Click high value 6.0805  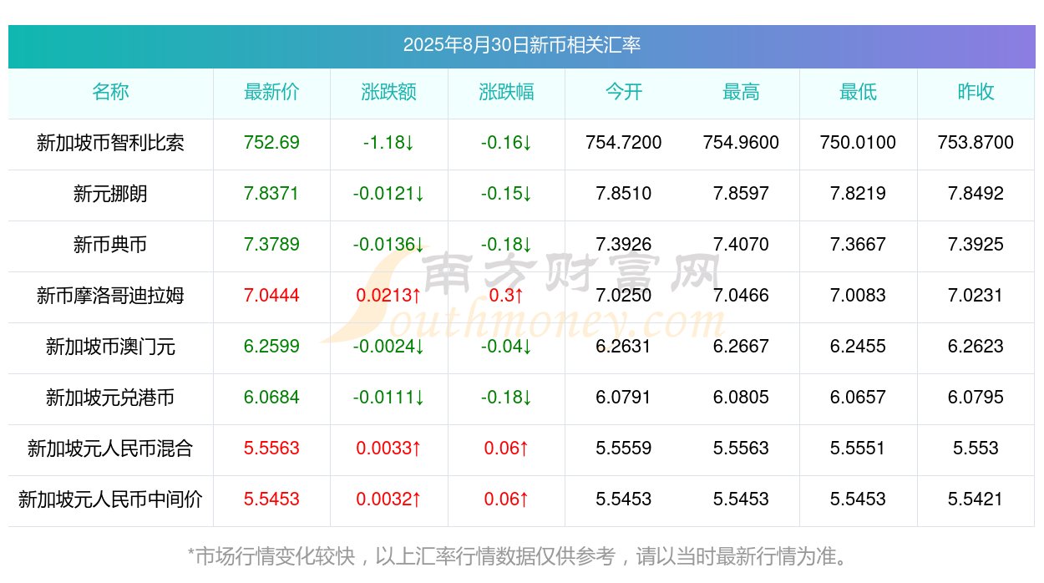tap(741, 398)
